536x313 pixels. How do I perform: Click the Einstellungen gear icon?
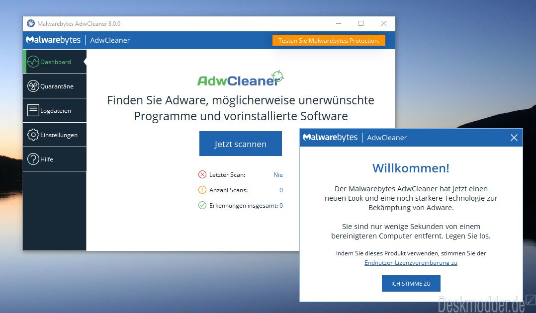[33, 135]
